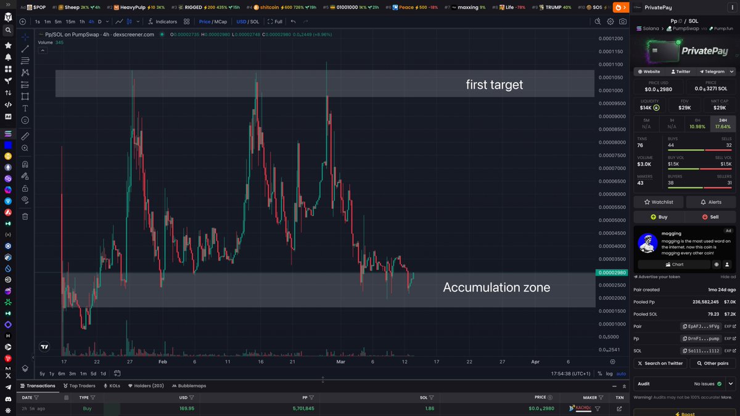The width and height of the screenshot is (740, 416).
Task: Open the alerts bell in left sidebar
Action: [x=8, y=57]
